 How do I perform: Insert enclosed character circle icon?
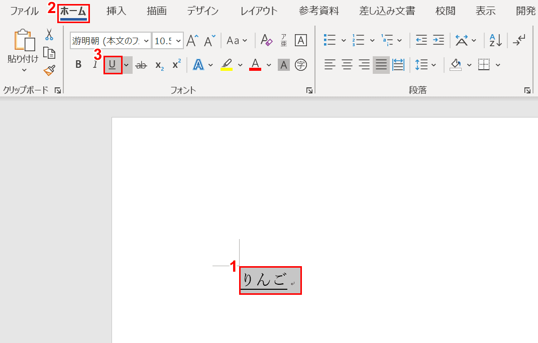301,64
